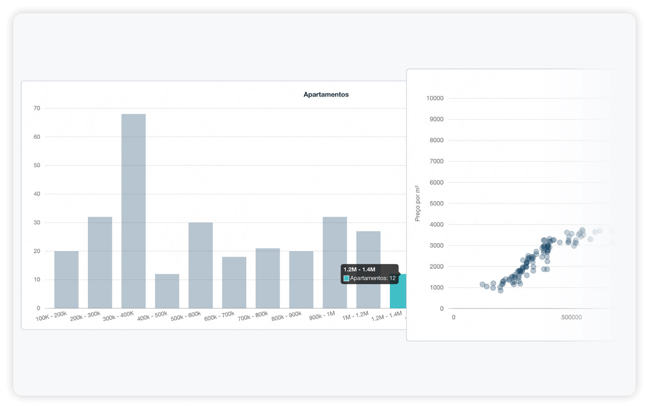Image resolution: width=649 pixels, height=409 pixels.
Task: Select the 800k - 900k bar
Action: coord(301,280)
